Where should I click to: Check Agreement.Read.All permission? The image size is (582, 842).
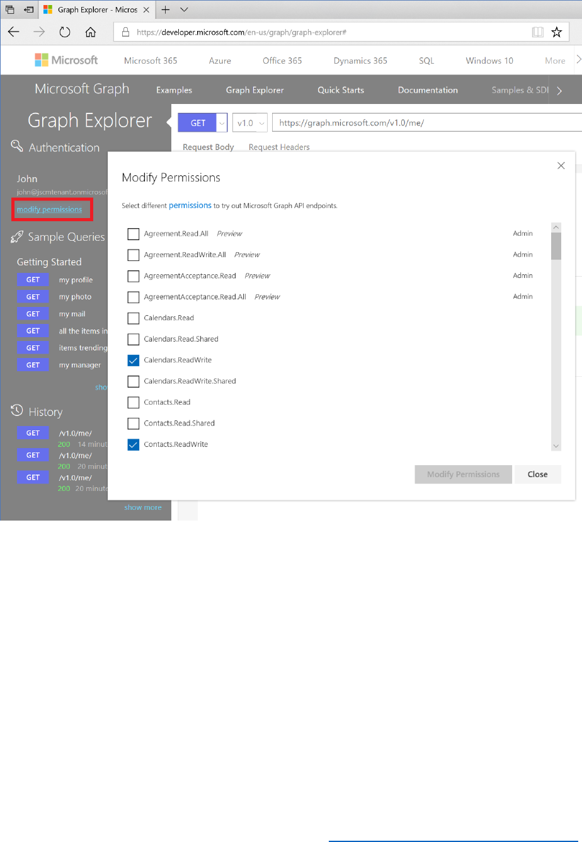(134, 234)
